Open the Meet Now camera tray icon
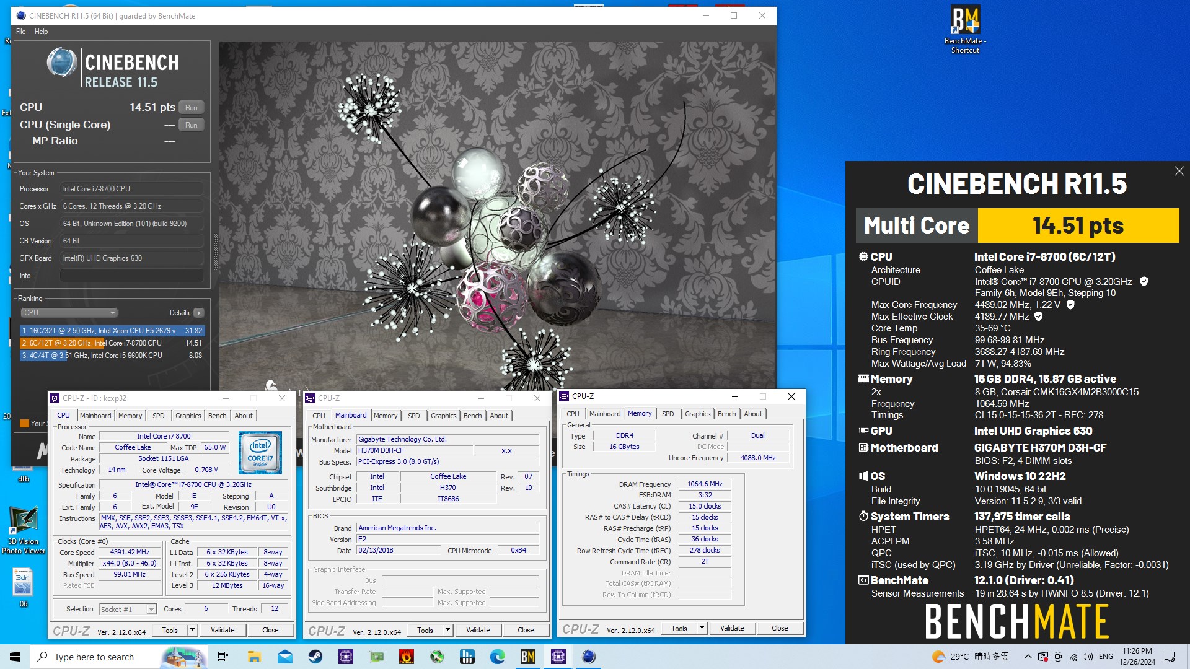1190x669 pixels. [x=1058, y=657]
